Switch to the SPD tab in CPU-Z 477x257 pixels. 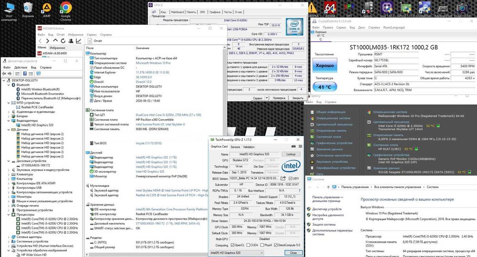click(203, 12)
